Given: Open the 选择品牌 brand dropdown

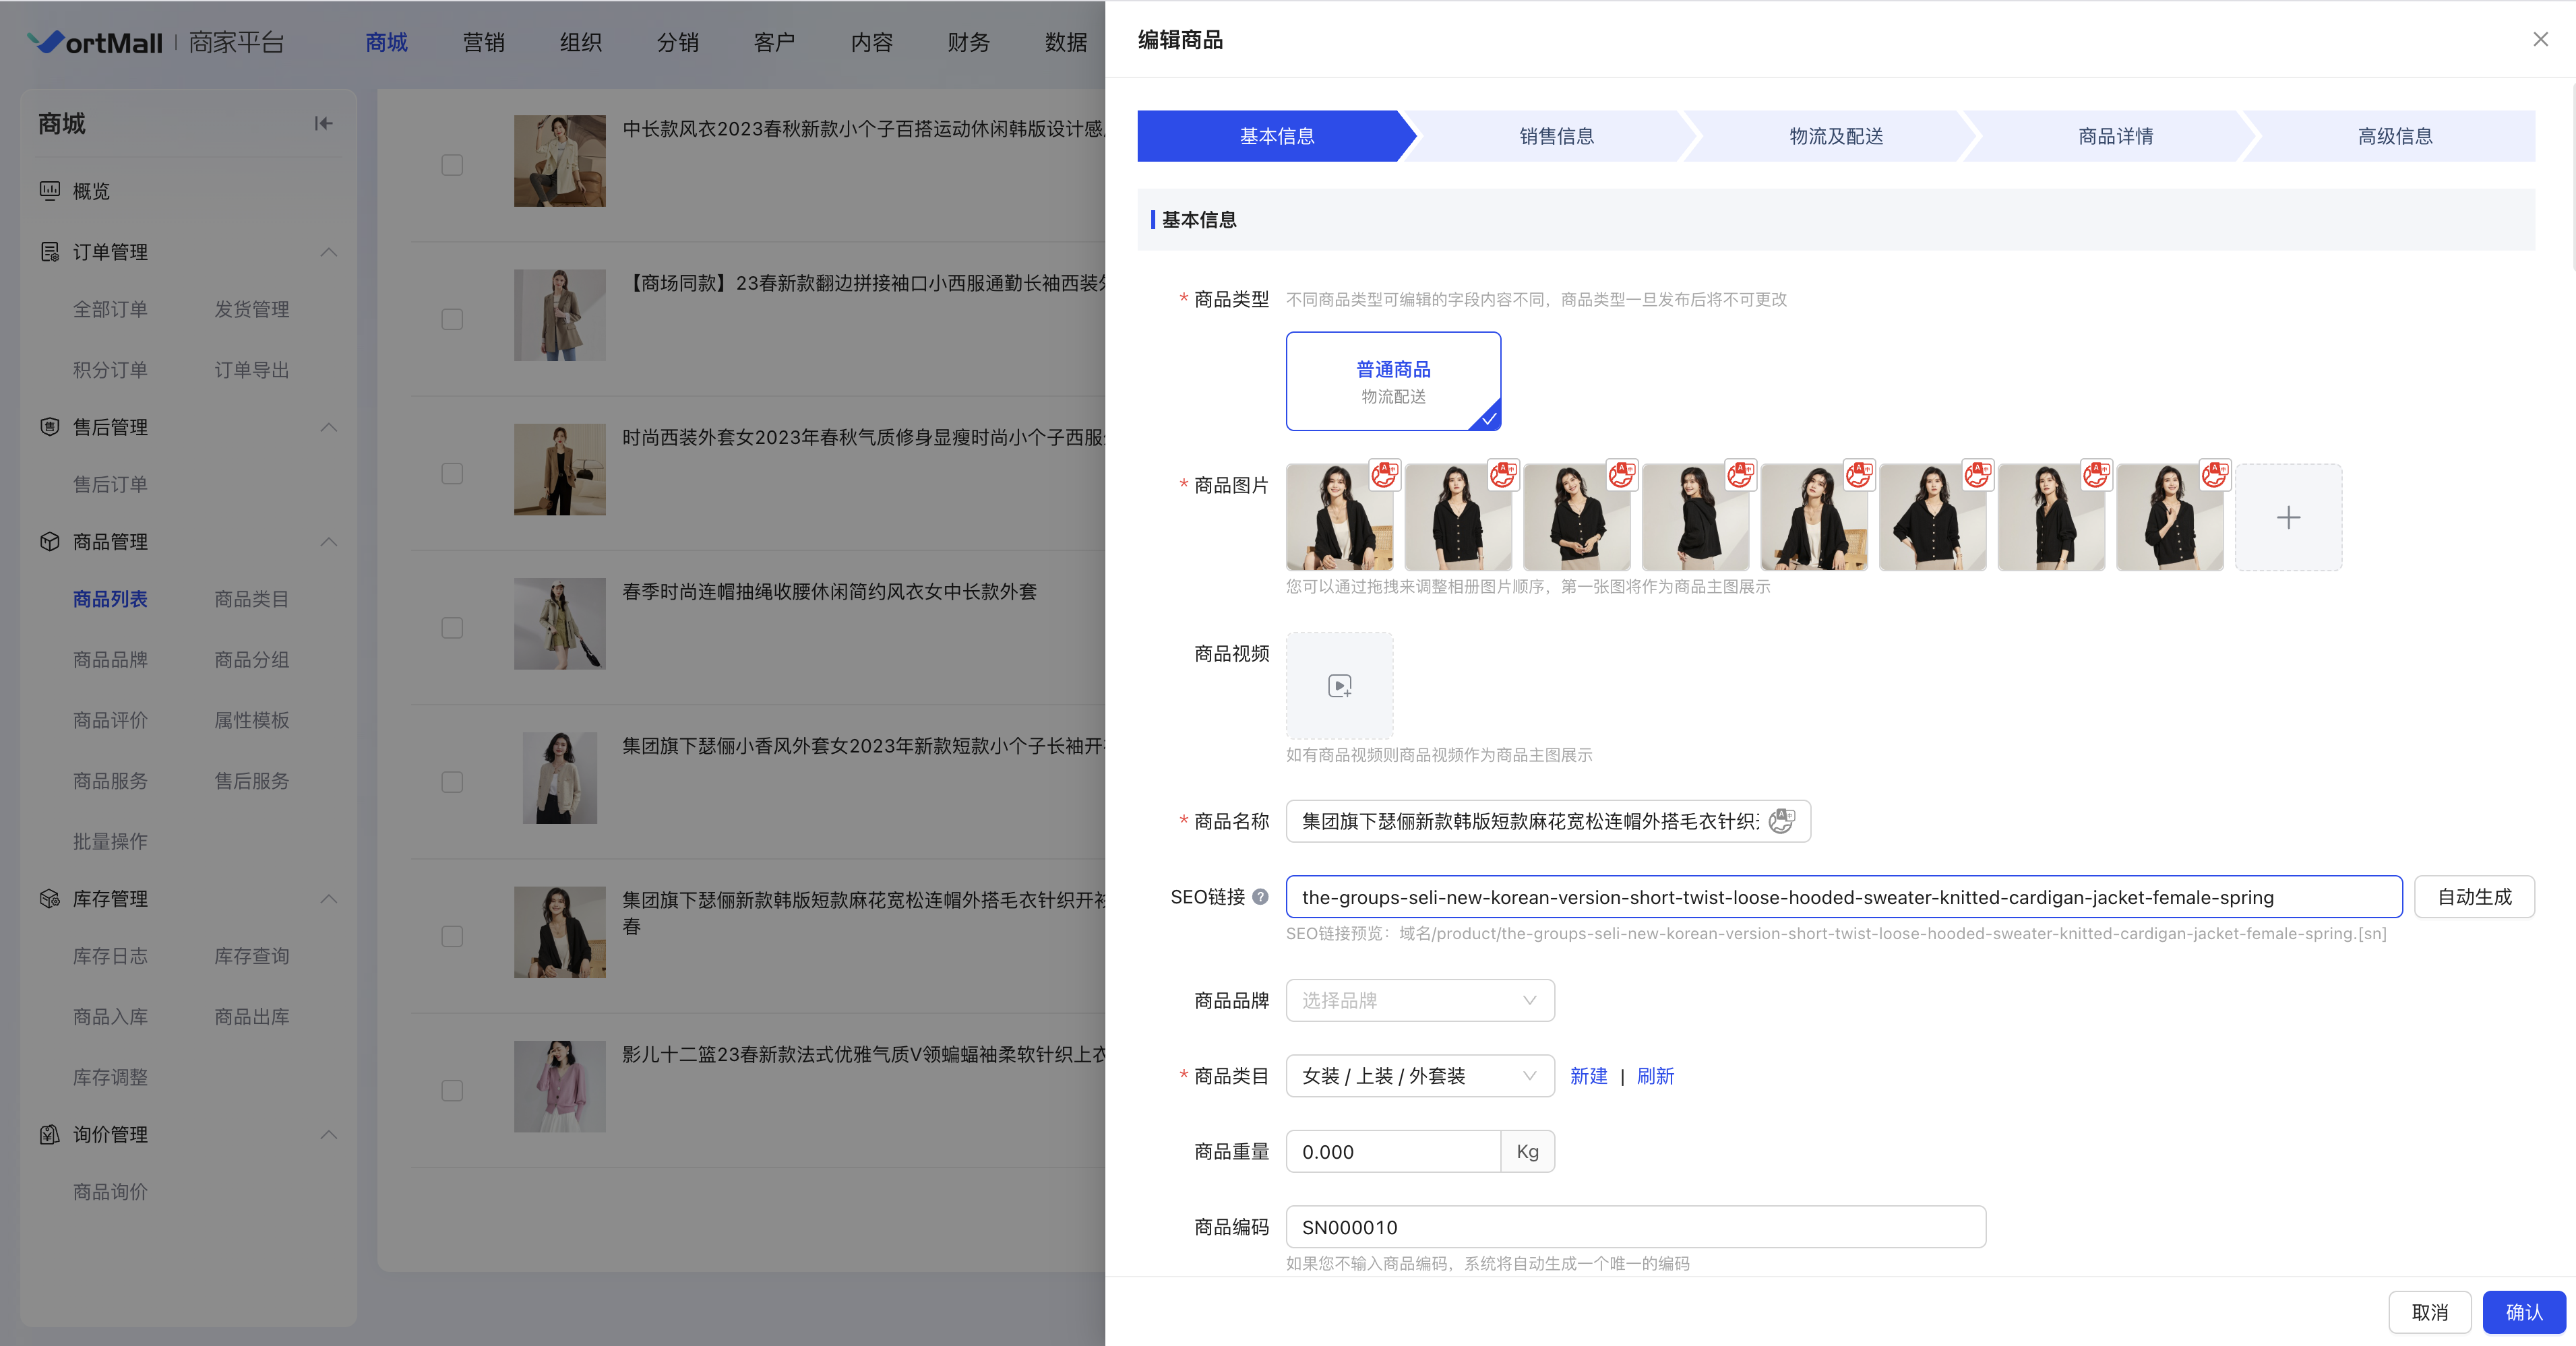Looking at the screenshot, I should point(1419,1000).
